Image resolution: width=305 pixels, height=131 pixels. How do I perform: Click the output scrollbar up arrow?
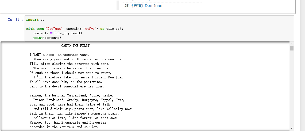(x=292, y=44)
